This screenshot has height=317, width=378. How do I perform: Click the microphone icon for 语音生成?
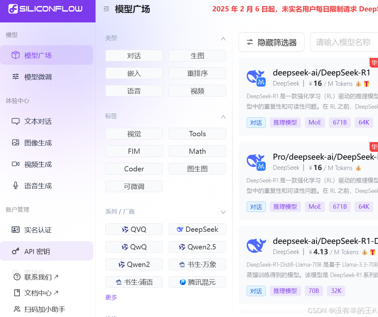pyautogui.click(x=16, y=185)
